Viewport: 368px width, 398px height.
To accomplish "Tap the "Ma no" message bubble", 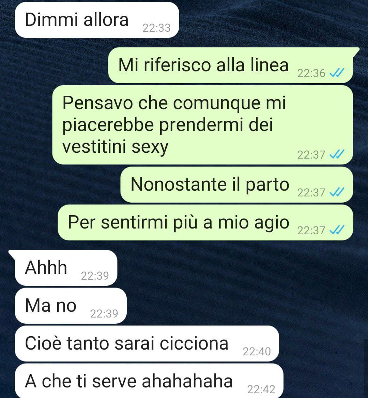I will coord(71,306).
